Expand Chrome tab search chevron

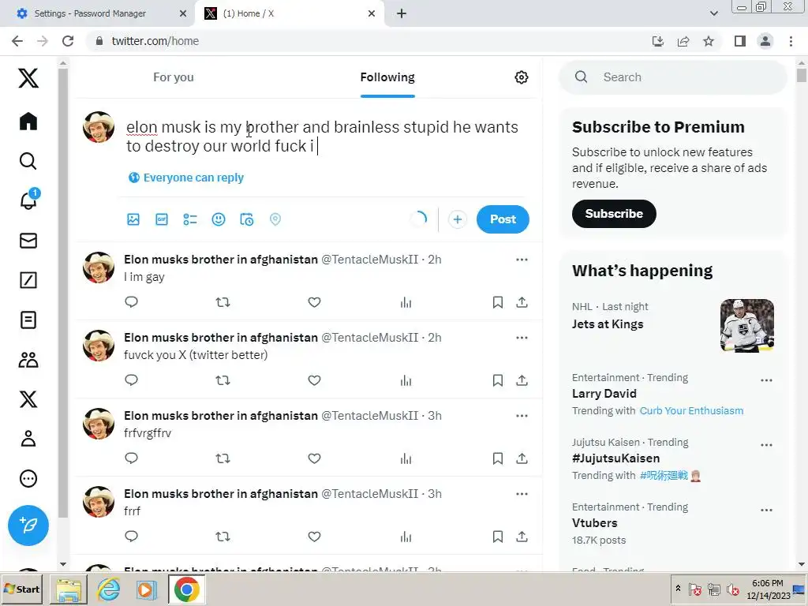tap(713, 13)
